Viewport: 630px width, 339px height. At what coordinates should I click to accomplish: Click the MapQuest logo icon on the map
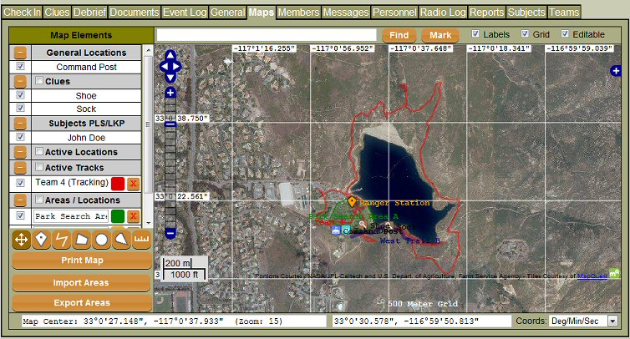pyautogui.click(x=614, y=273)
